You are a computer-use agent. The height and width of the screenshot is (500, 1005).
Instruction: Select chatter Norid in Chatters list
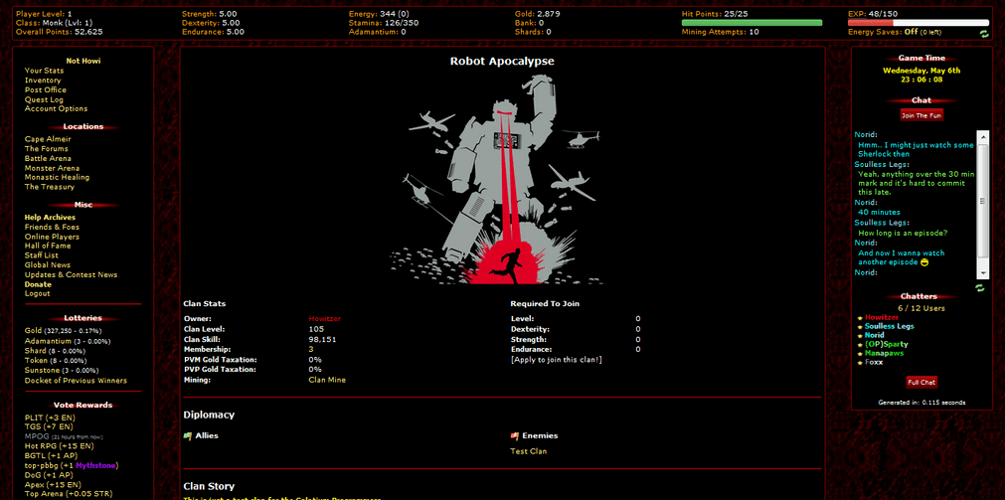pos(875,335)
